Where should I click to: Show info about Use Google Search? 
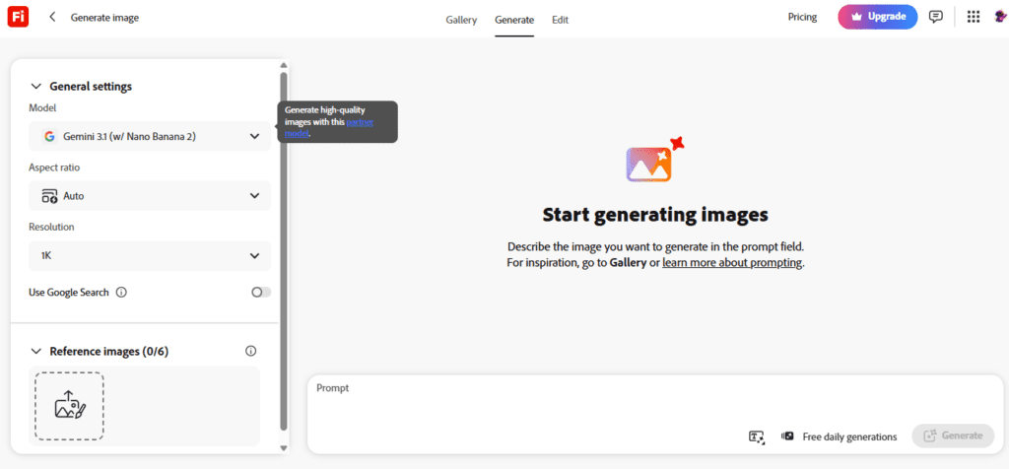(121, 292)
